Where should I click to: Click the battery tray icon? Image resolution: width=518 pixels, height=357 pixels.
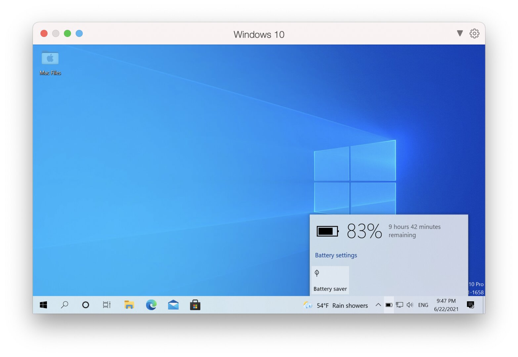pyautogui.click(x=389, y=305)
